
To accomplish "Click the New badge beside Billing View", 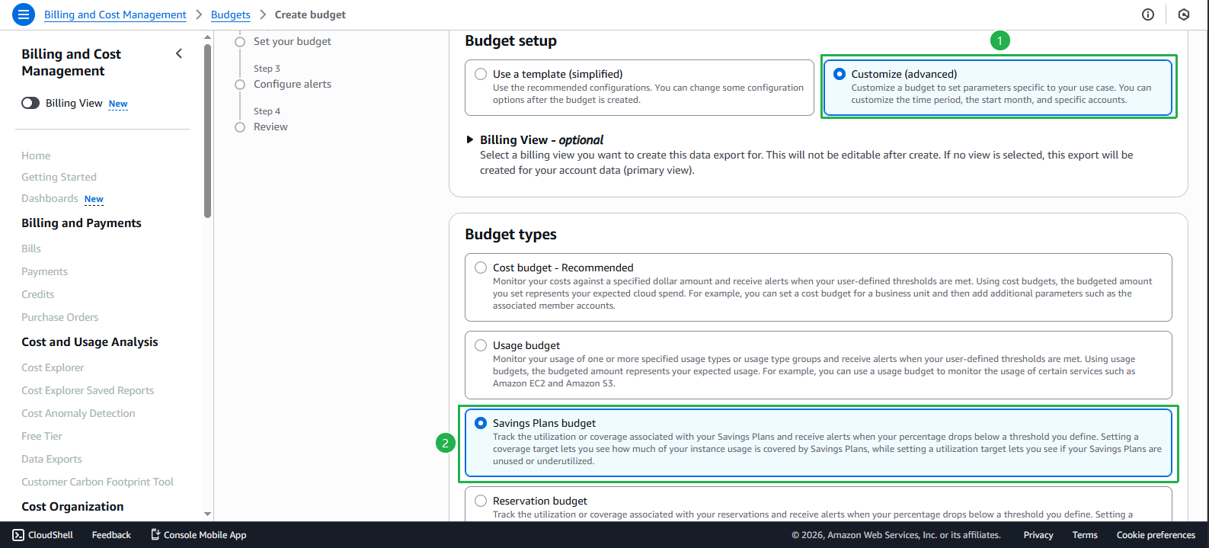I will coord(118,104).
